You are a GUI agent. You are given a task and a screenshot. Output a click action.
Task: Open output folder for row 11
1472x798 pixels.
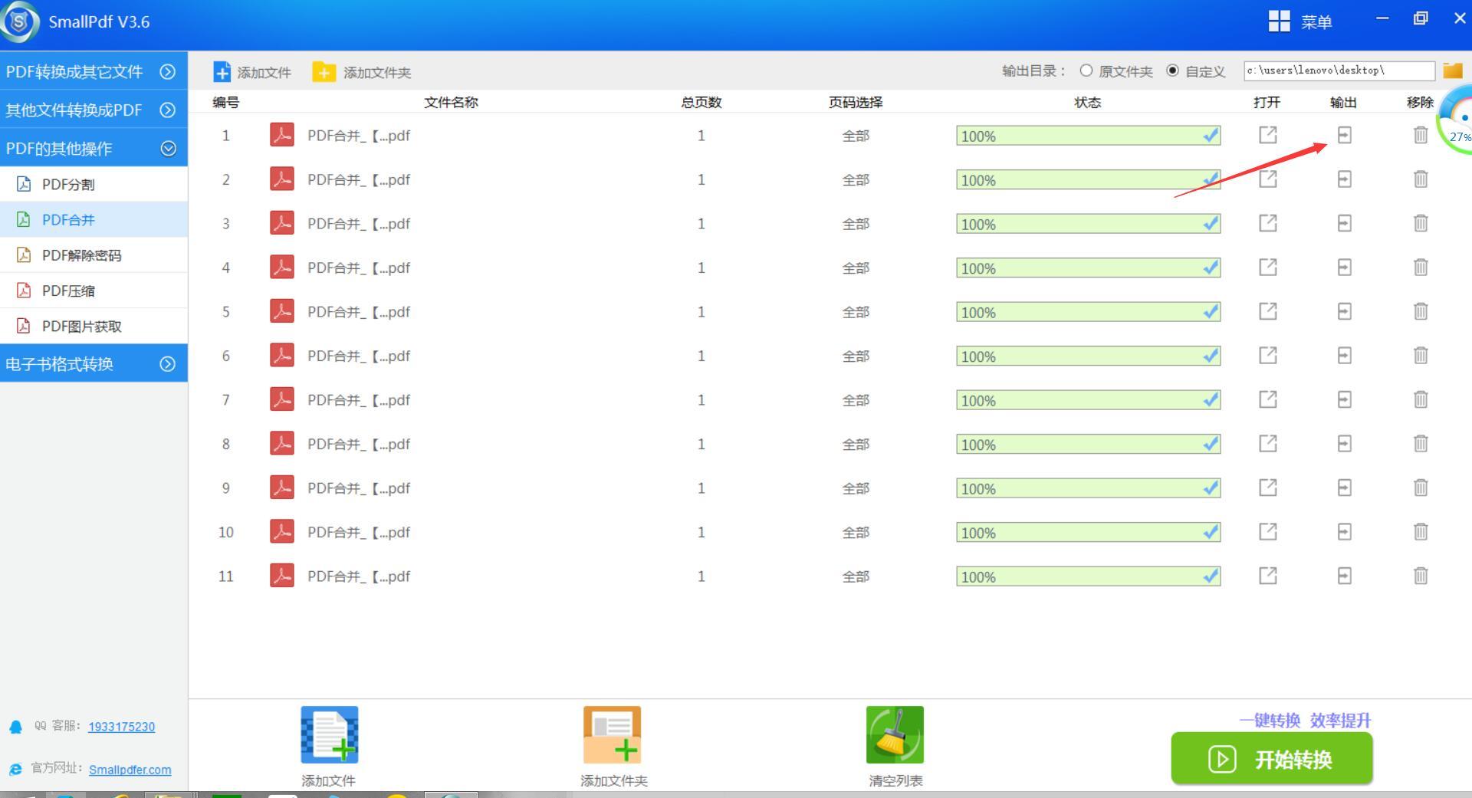click(1344, 576)
